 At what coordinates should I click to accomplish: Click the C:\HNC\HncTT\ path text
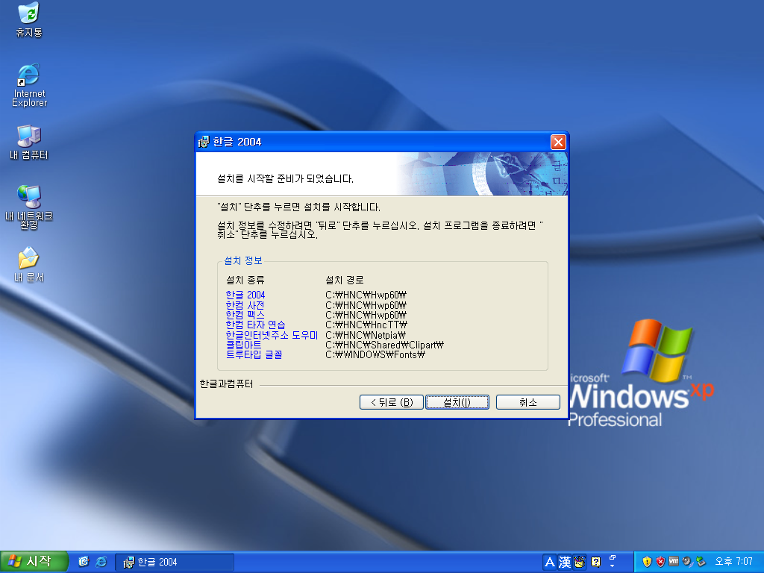click(x=366, y=325)
